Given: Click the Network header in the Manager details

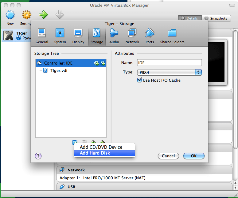Looking at the screenshot, I should pos(76,170).
